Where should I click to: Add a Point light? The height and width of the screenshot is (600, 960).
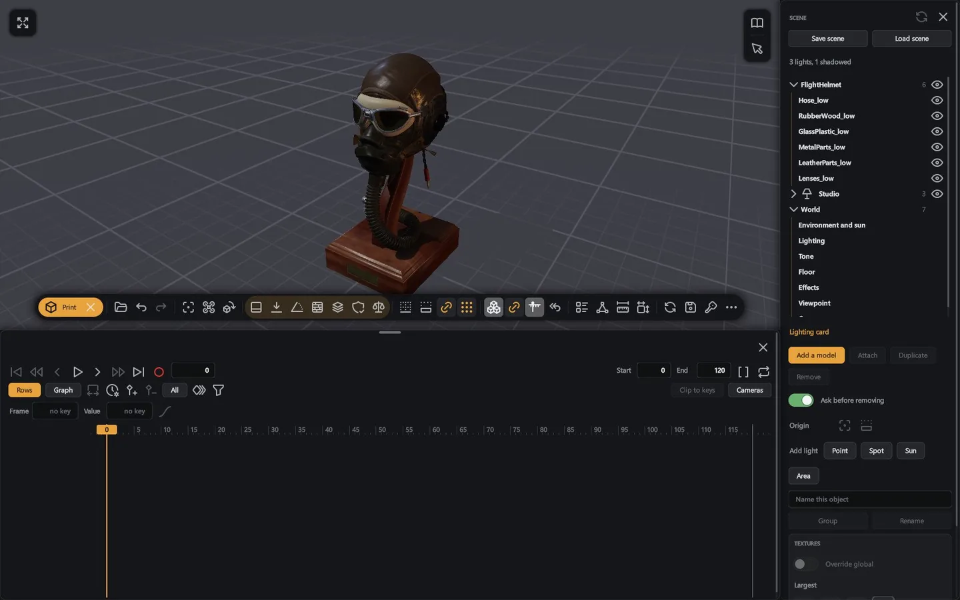tap(840, 451)
